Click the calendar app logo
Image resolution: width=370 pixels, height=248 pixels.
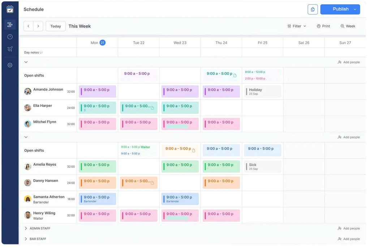click(10, 9)
